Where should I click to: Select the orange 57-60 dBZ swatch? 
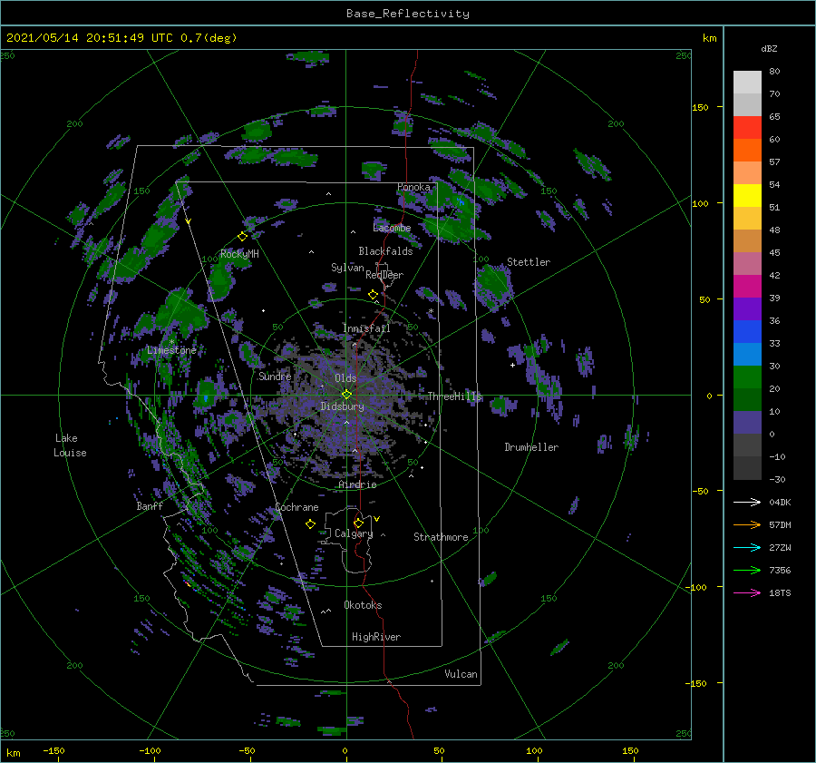pyautogui.click(x=747, y=151)
